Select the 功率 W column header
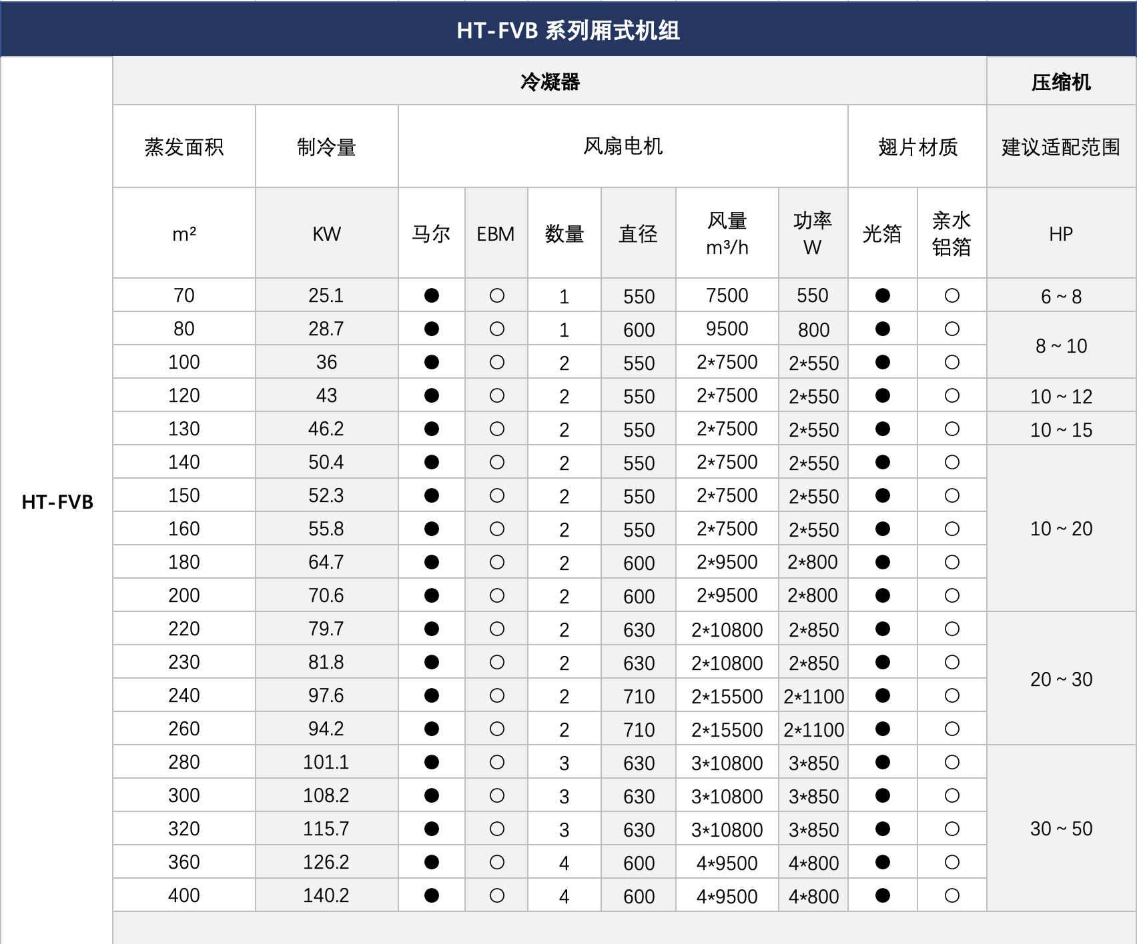 point(813,233)
